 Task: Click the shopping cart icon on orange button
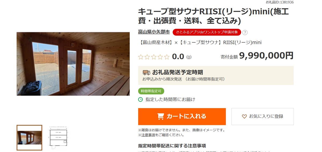[x=161, y=116]
